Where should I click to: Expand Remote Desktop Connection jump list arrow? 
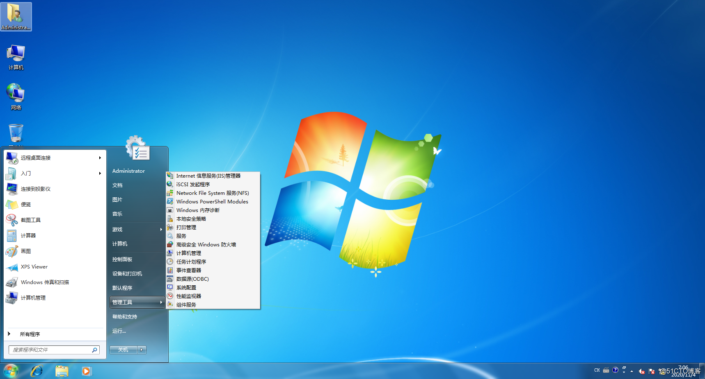pyautogui.click(x=100, y=158)
